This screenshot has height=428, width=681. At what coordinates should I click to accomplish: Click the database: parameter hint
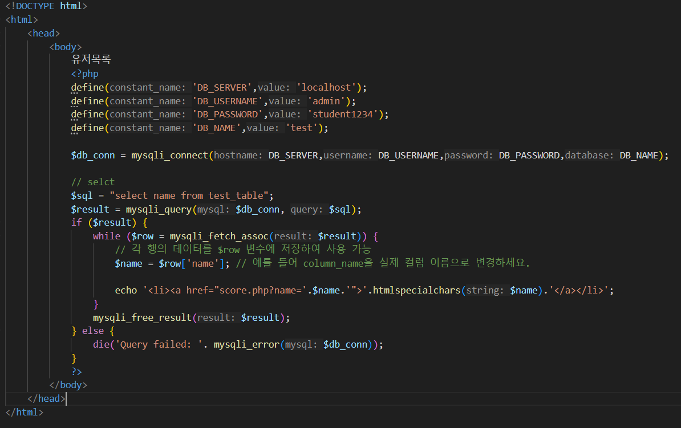589,156
